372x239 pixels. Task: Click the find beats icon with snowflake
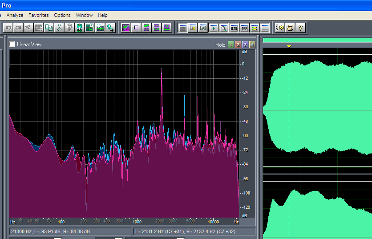click(x=100, y=28)
